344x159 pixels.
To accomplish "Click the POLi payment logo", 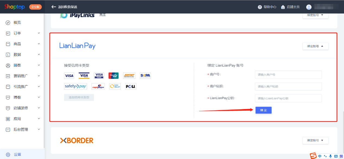I will (x=131, y=86).
